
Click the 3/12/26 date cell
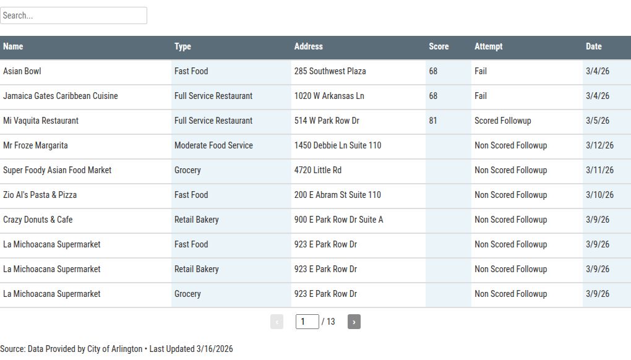tap(599, 145)
